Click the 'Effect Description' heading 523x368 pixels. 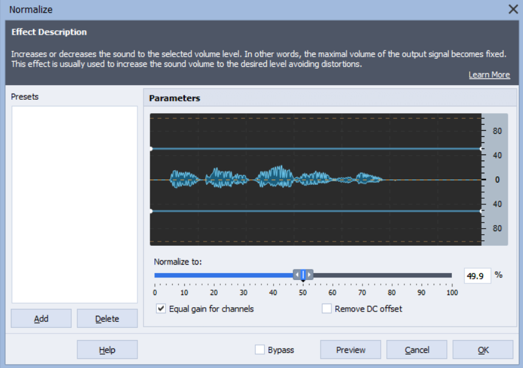(49, 32)
